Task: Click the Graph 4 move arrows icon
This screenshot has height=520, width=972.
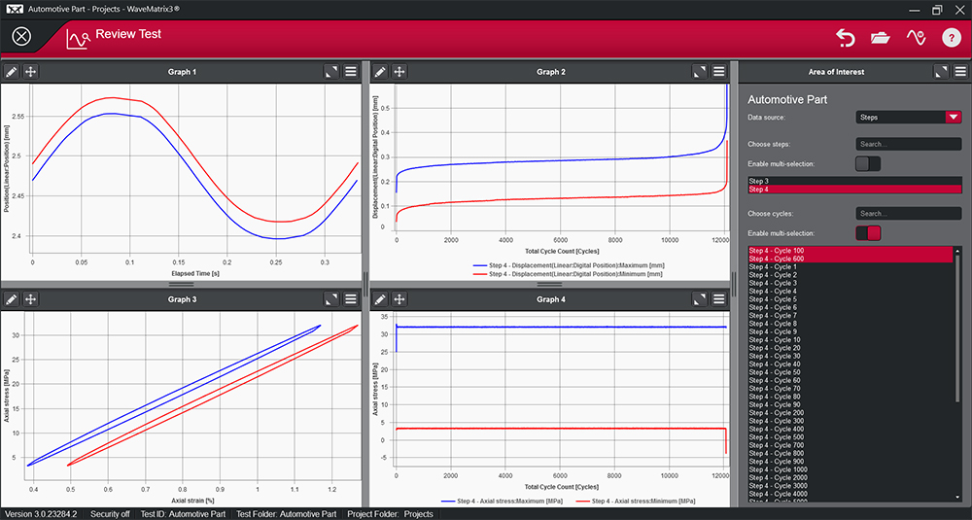Action: pyautogui.click(x=399, y=299)
